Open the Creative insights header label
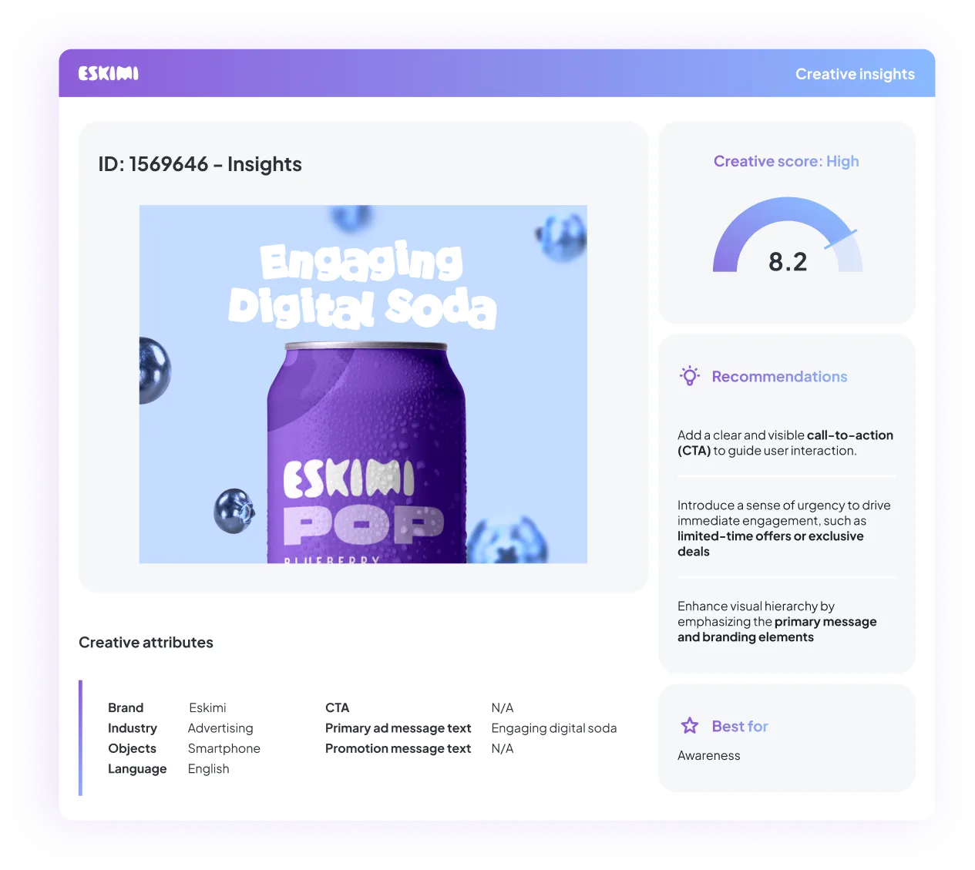Image resolution: width=975 pixels, height=870 pixels. pyautogui.click(x=855, y=74)
